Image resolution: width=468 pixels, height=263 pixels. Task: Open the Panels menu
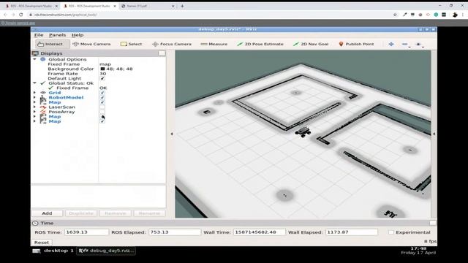[57, 35]
